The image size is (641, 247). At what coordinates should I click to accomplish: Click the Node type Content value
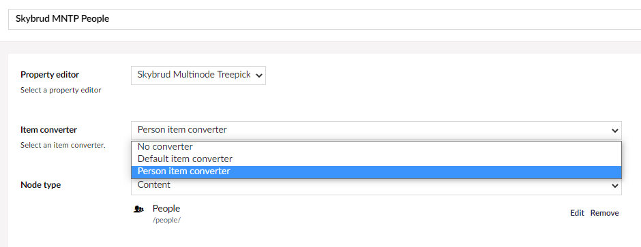153,185
